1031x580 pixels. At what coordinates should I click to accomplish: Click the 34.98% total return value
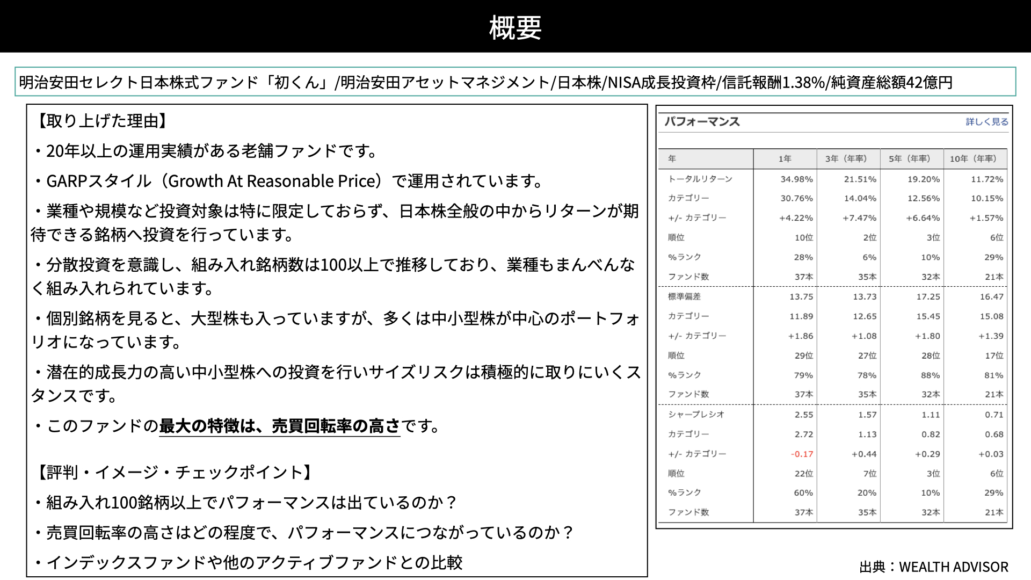(x=796, y=179)
